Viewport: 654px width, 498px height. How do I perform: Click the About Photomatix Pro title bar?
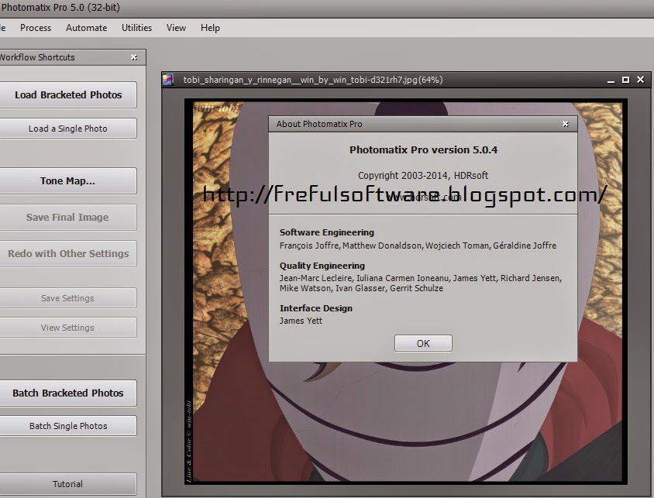pos(423,124)
